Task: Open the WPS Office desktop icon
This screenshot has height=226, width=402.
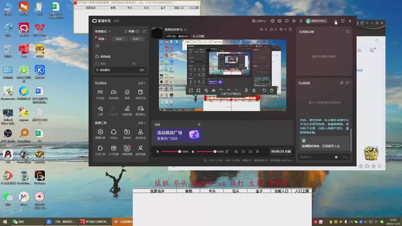Action: pyautogui.click(x=40, y=30)
